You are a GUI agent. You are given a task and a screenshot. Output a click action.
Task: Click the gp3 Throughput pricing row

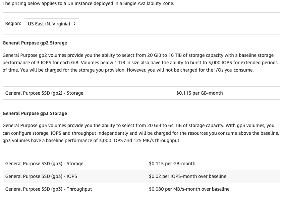(x=141, y=189)
